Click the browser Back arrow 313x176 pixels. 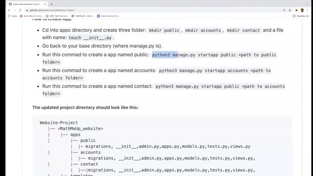pos(9,10)
